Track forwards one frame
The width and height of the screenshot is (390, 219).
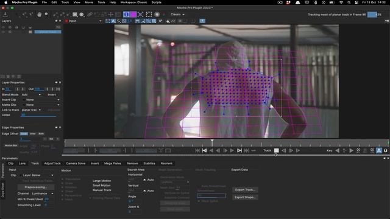[x=291, y=150]
